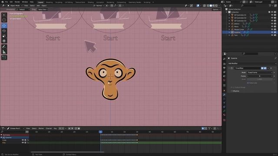
Task: Open the View Layer properties tab
Action: click(224, 72)
